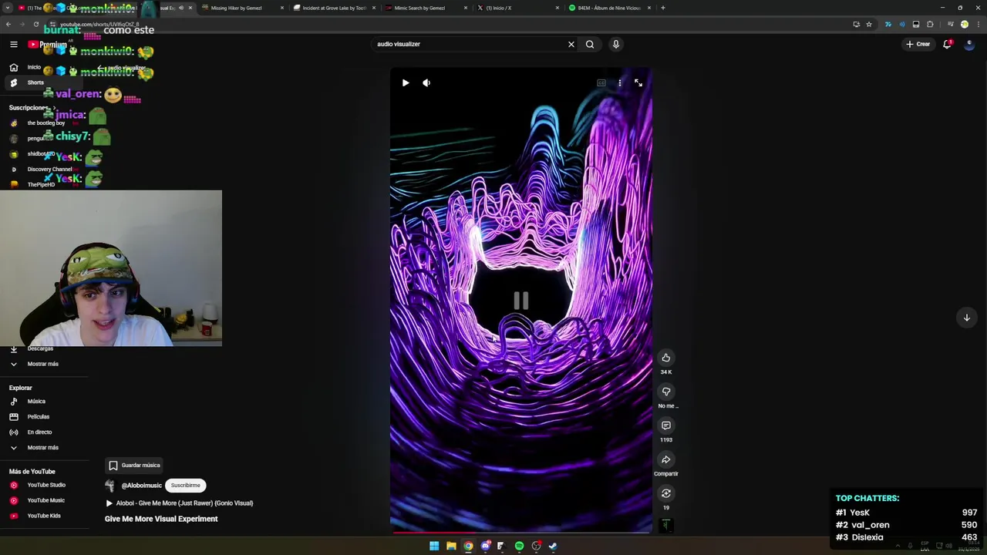Expand the Suscripciones section chevron
The height and width of the screenshot is (555, 987).
coord(53,108)
